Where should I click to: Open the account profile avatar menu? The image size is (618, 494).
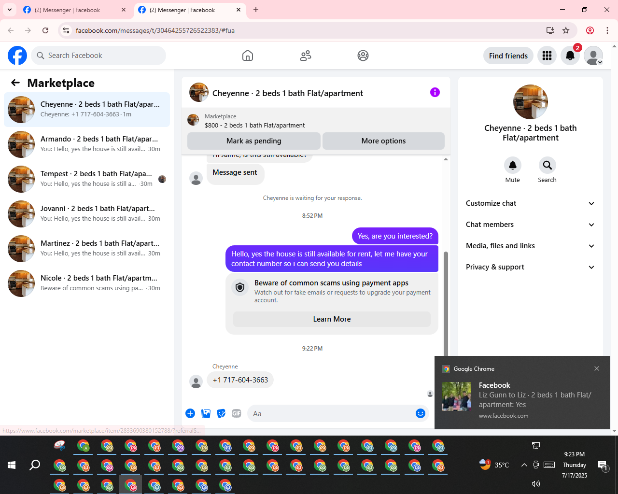click(593, 56)
